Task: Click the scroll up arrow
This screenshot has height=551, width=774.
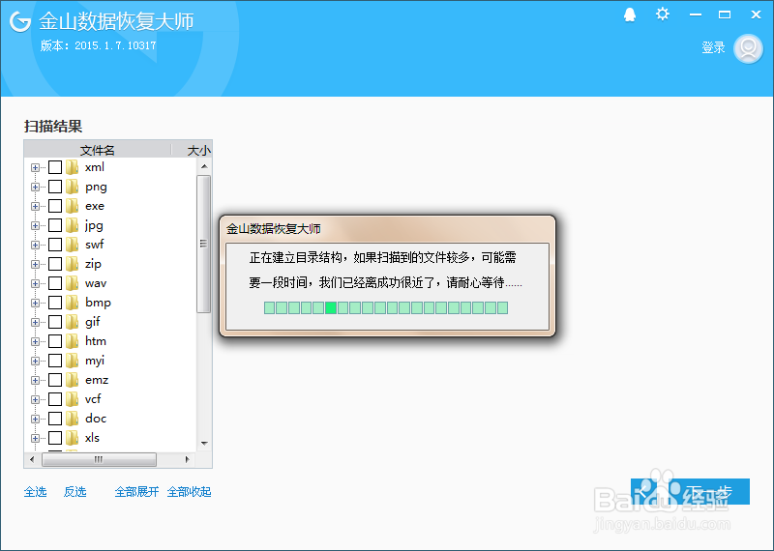Action: pos(204,166)
